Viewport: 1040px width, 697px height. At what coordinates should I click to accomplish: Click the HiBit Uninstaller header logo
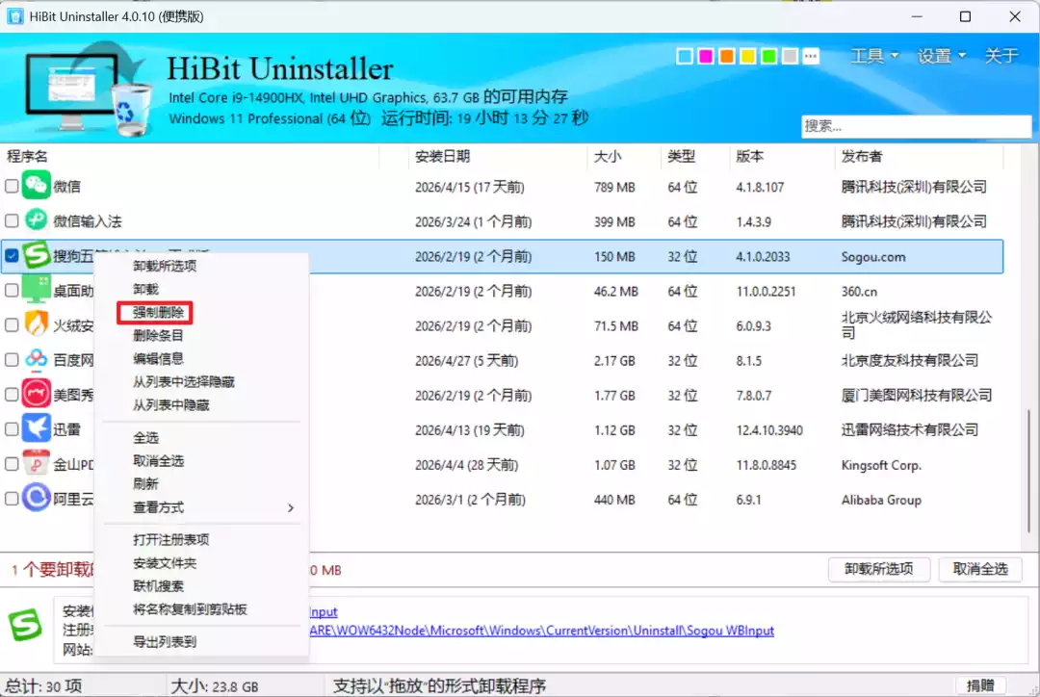(x=87, y=90)
